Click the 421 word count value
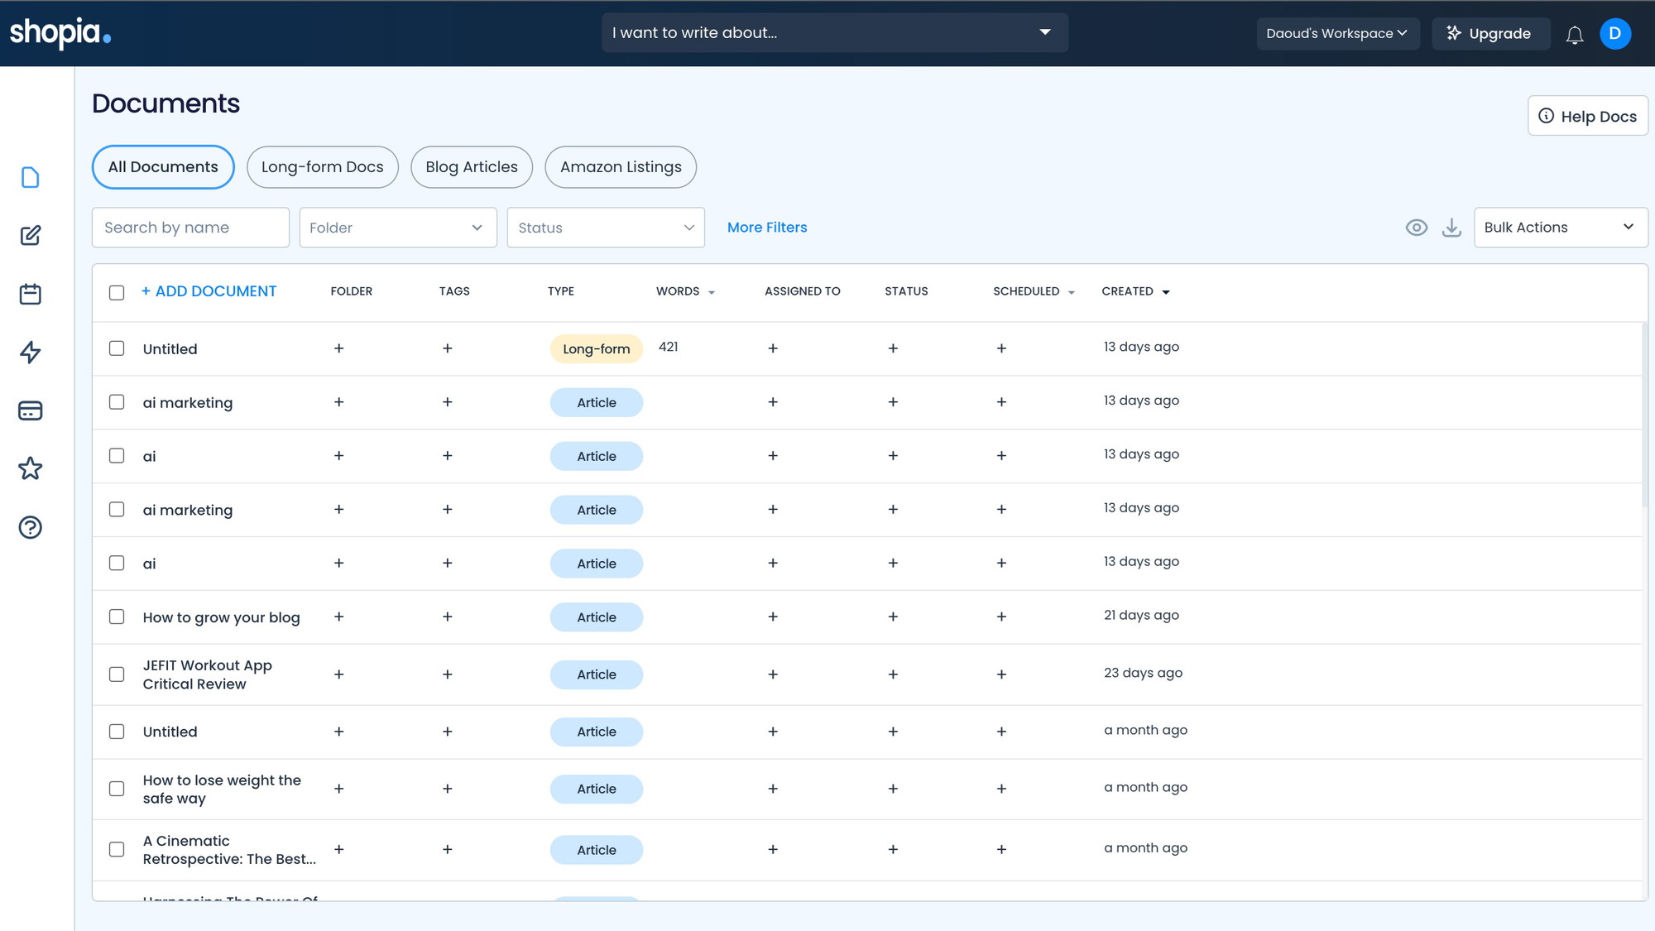The height and width of the screenshot is (931, 1655). coord(669,347)
